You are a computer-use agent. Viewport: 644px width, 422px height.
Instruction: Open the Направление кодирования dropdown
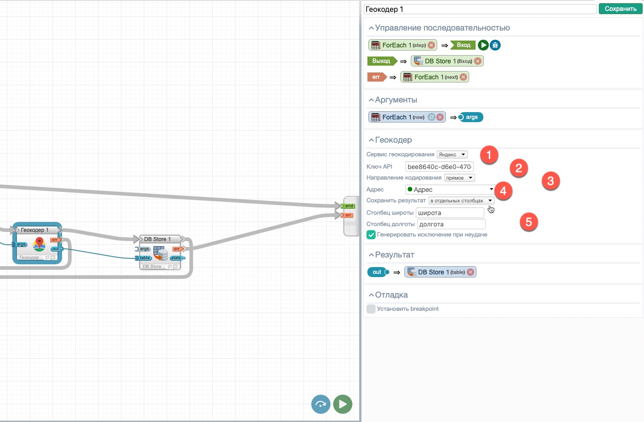(x=459, y=178)
